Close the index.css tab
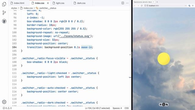 48,3
